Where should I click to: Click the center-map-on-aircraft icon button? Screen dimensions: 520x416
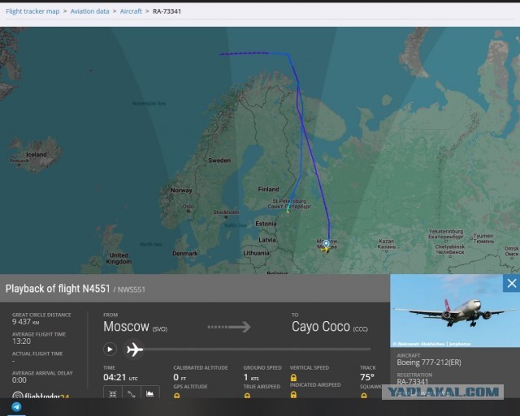[113, 394]
